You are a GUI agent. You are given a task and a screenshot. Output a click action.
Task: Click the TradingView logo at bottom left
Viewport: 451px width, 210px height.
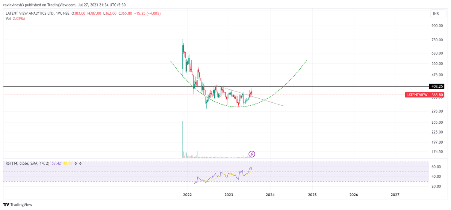(x=18, y=204)
